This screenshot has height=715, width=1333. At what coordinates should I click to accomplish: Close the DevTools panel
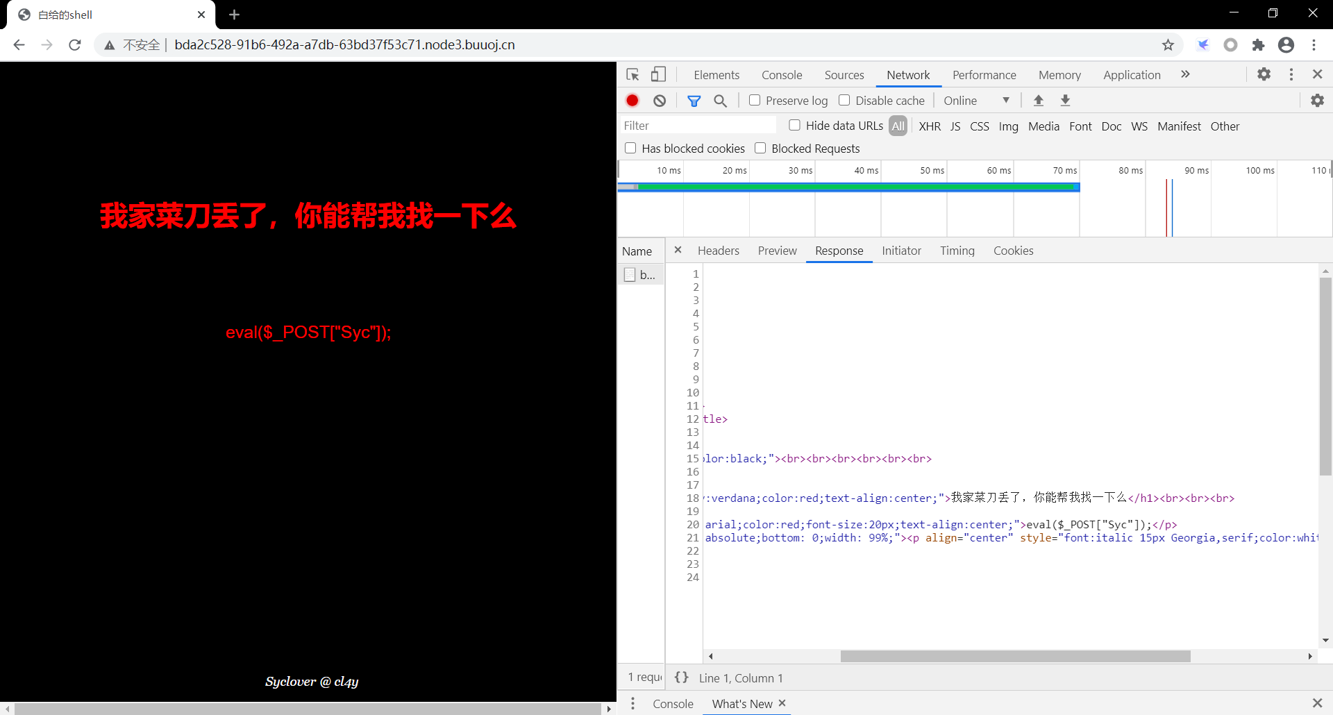(x=1318, y=74)
